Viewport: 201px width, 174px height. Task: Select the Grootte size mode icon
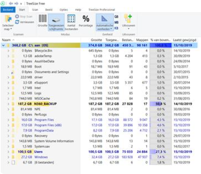(42, 19)
